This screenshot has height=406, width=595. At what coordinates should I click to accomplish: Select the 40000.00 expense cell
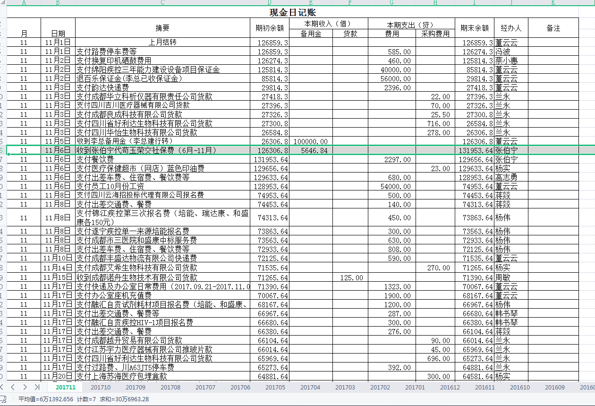(x=392, y=69)
